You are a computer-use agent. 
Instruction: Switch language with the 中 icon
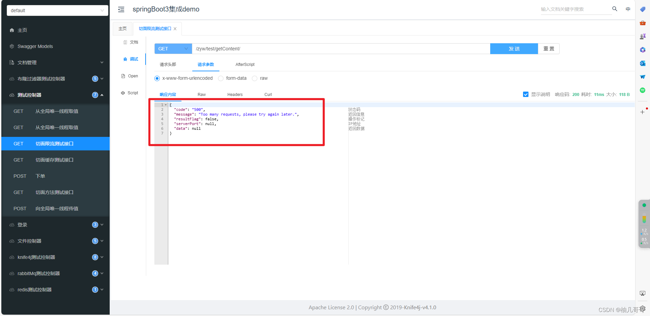pos(628,9)
